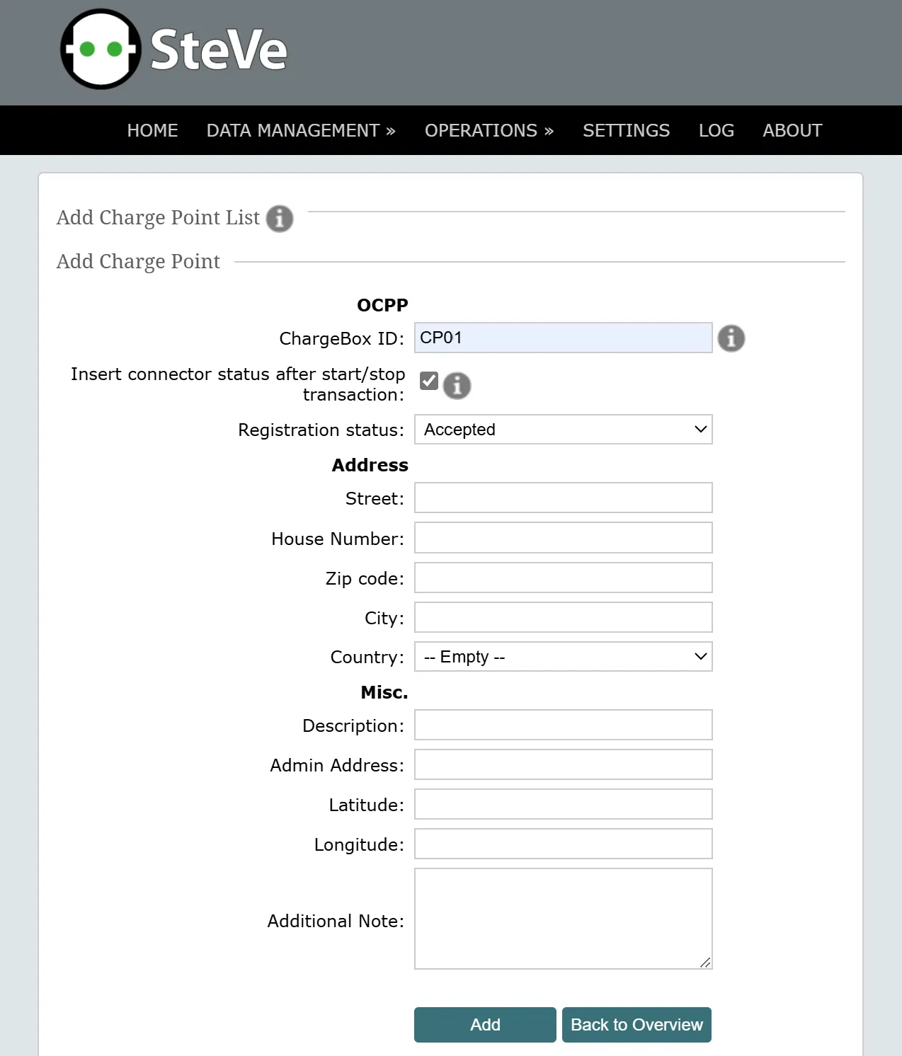
Task: Focus the ChargeBox ID input field
Action: coord(563,338)
